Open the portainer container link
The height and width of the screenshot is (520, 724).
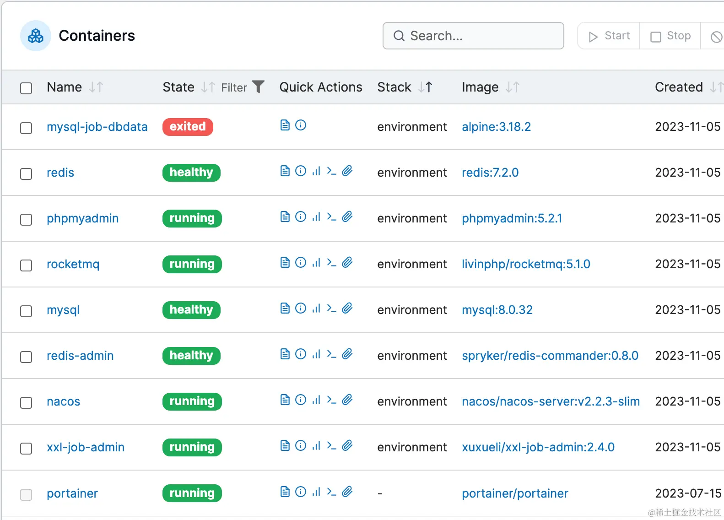(72, 493)
